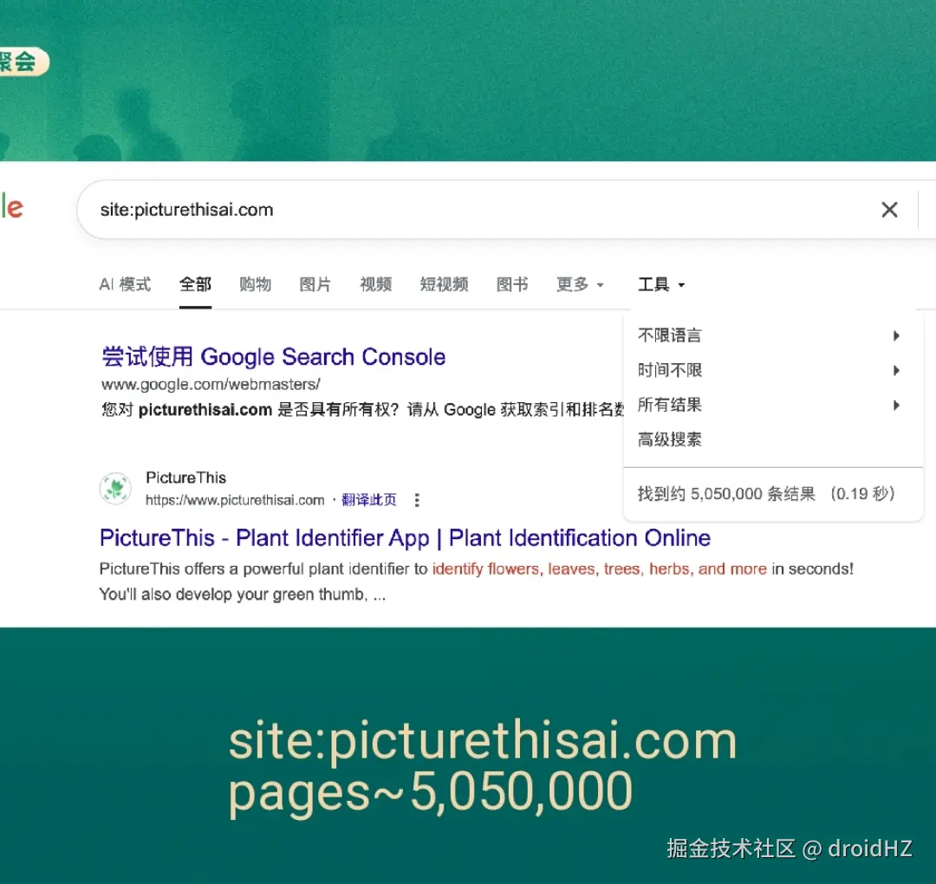Switch to the 图片 tab

[315, 284]
